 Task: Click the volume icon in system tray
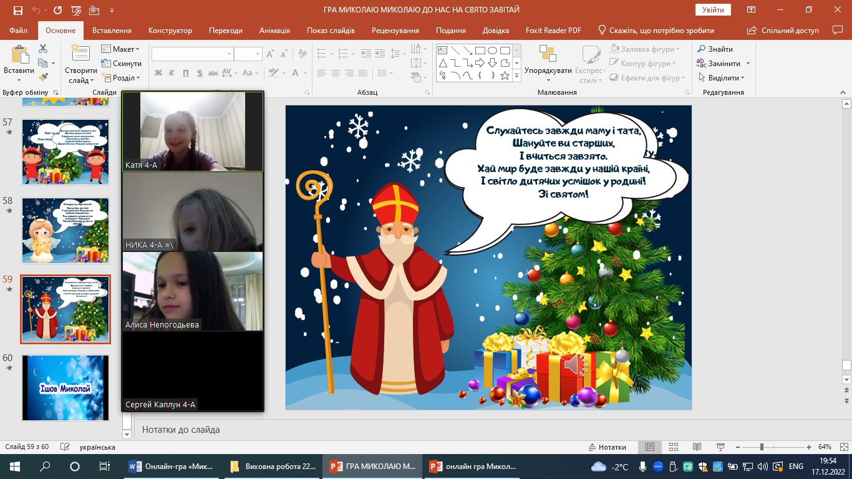point(763,467)
